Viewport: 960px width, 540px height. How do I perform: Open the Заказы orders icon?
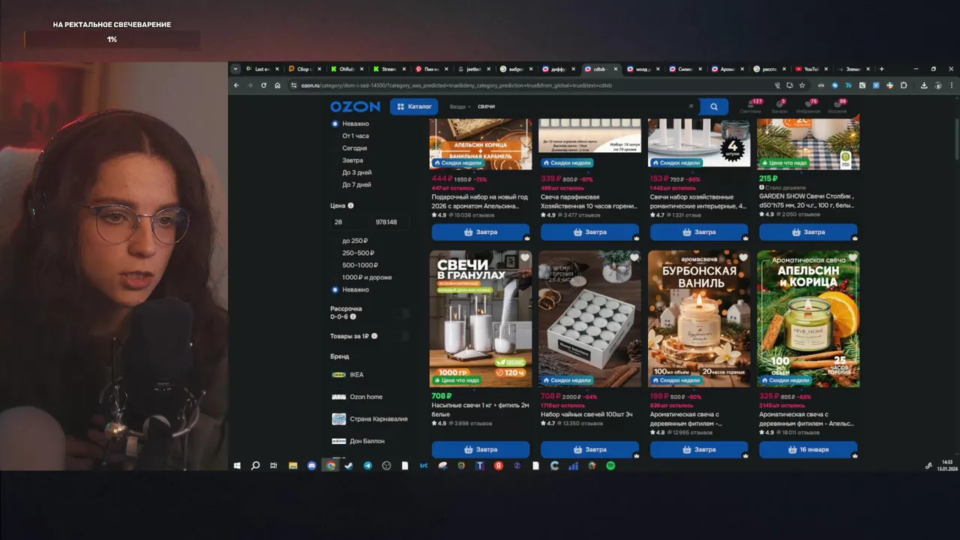tap(779, 106)
